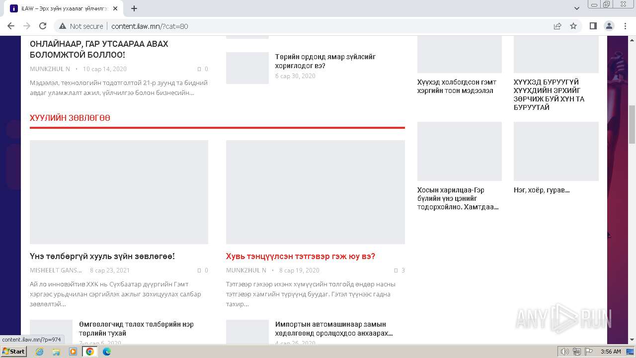
Task: Click the scrollbar down arrow
Action: click(632, 340)
